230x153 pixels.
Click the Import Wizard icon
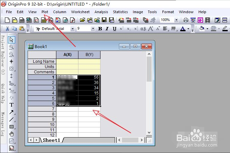pyautogui.click(x=121, y=20)
